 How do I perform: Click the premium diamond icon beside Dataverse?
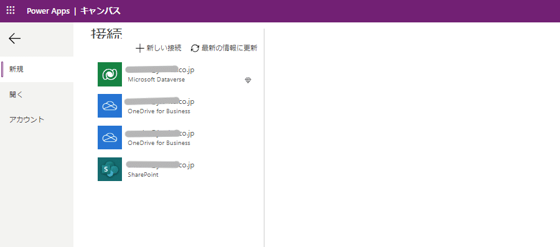248,80
